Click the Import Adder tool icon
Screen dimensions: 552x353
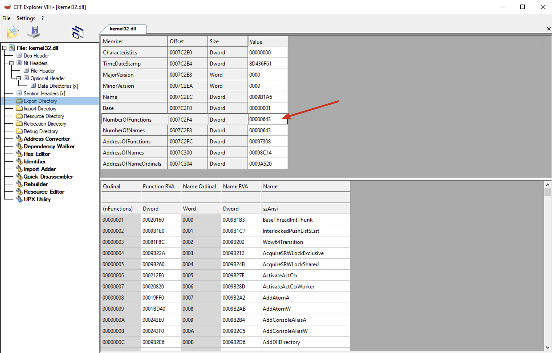tap(19, 169)
